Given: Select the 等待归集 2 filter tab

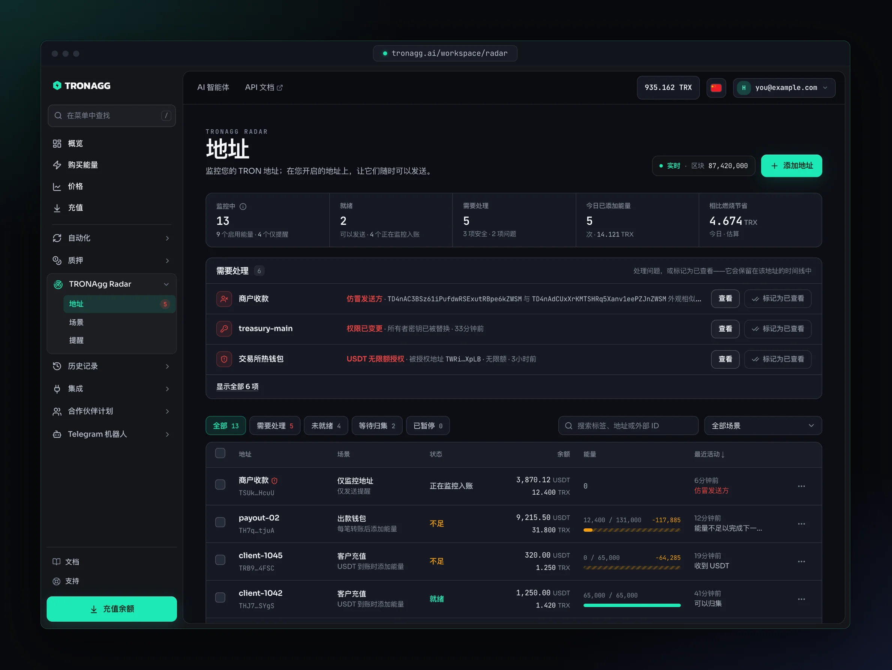Looking at the screenshot, I should 377,426.
